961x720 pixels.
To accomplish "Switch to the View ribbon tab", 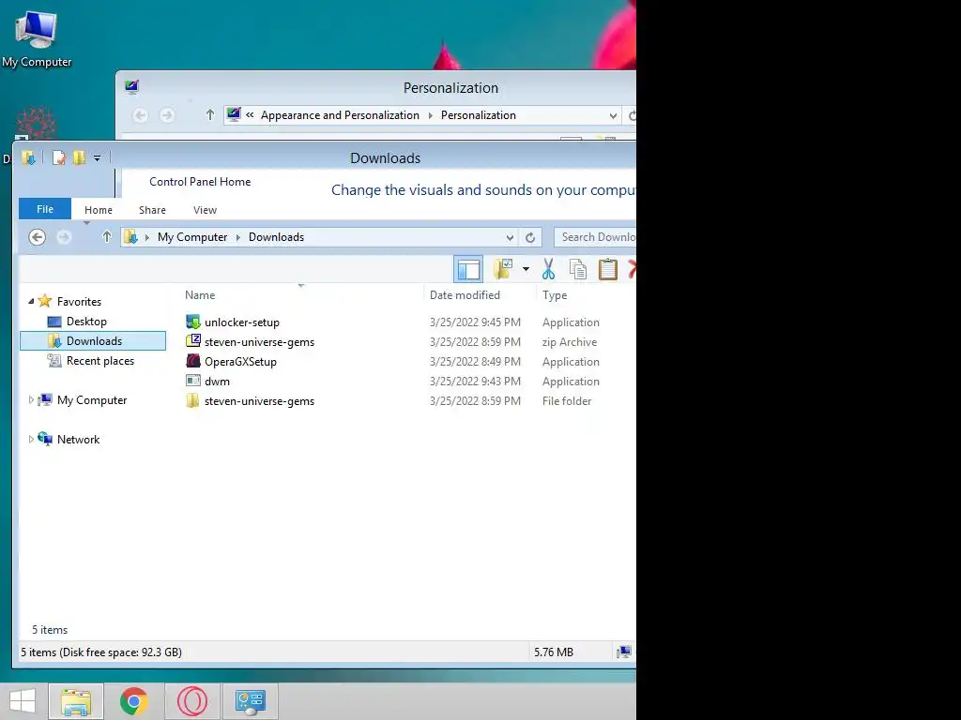I will point(205,210).
